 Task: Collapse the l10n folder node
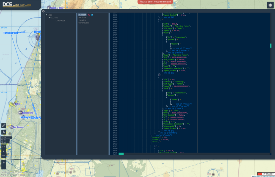tap(50, 18)
